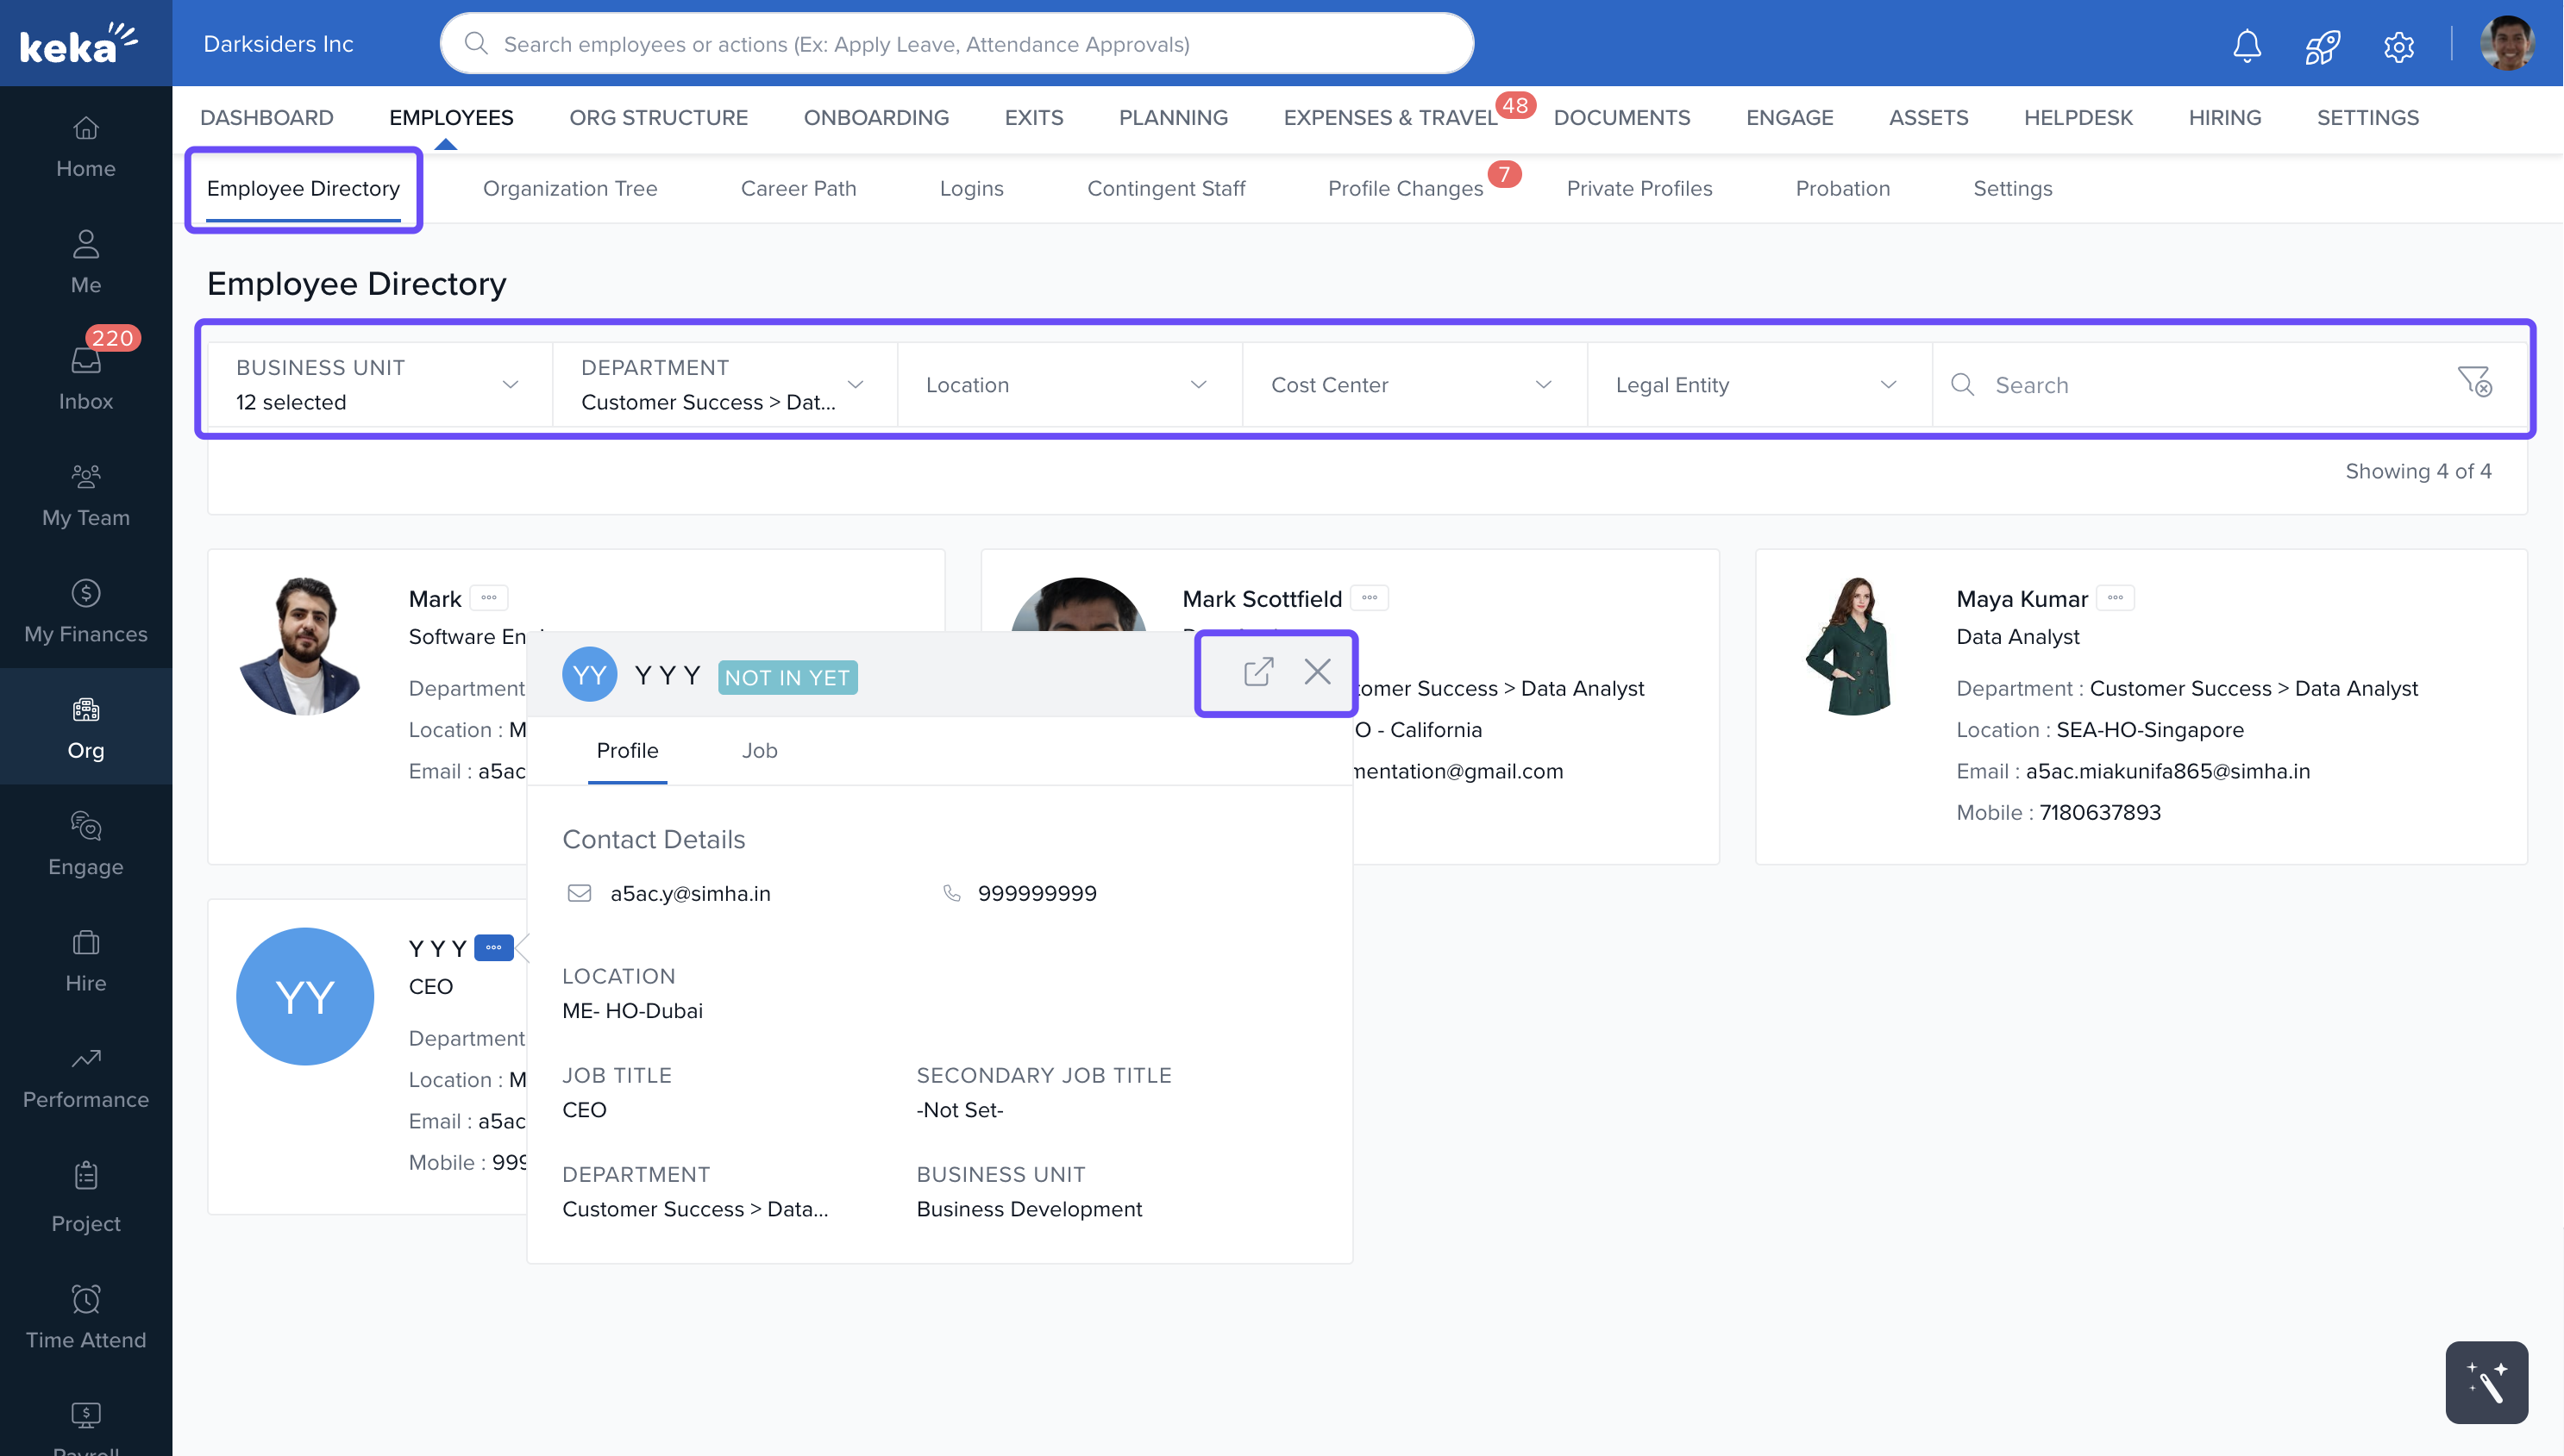Viewport: 2564px width, 1456px height.
Task: Open Maya Kumar's more options button
Action: [2115, 598]
